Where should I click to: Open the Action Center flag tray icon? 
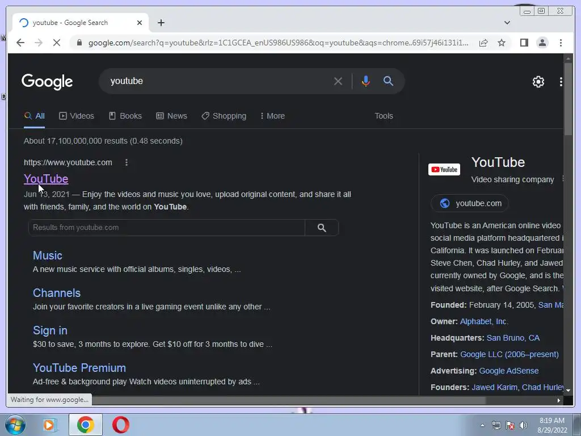tap(510, 425)
